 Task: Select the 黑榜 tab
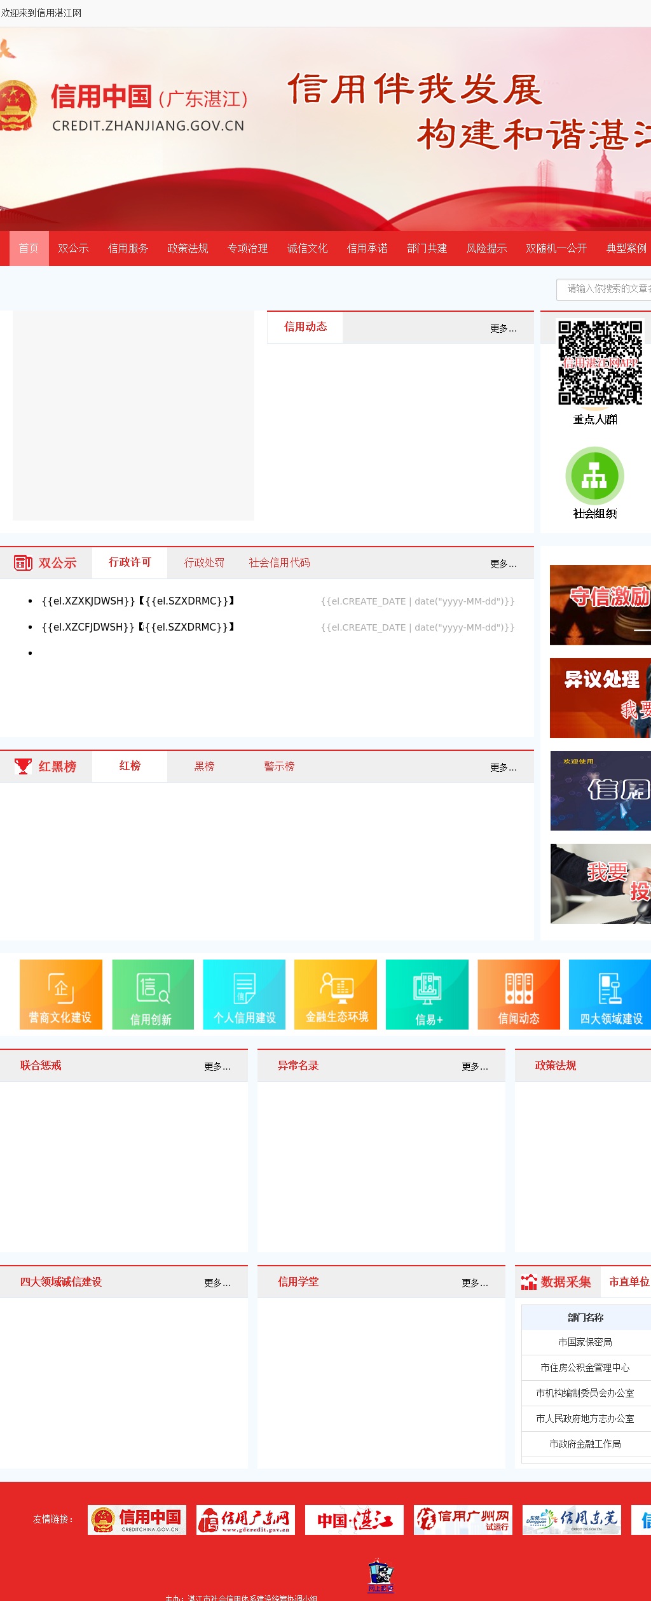click(x=204, y=766)
